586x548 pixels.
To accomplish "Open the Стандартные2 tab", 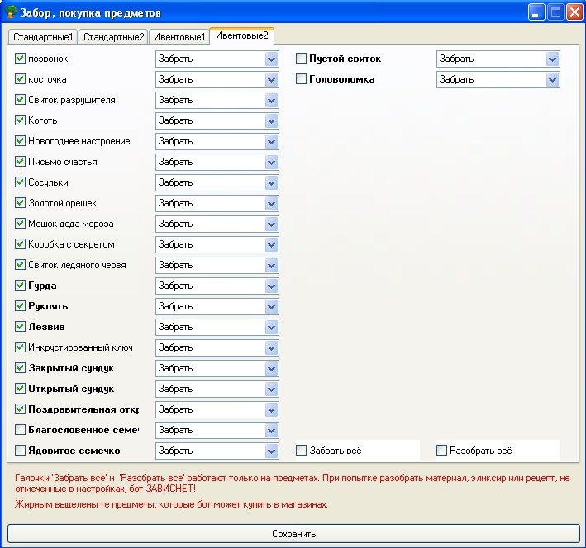I will [114, 37].
